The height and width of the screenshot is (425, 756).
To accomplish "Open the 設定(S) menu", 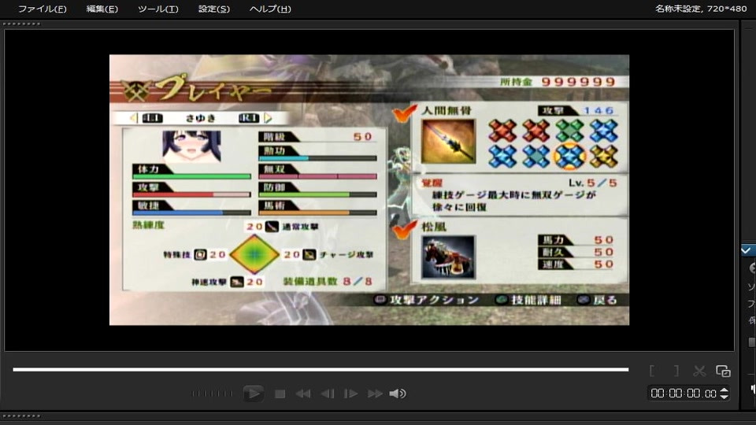I will [213, 9].
